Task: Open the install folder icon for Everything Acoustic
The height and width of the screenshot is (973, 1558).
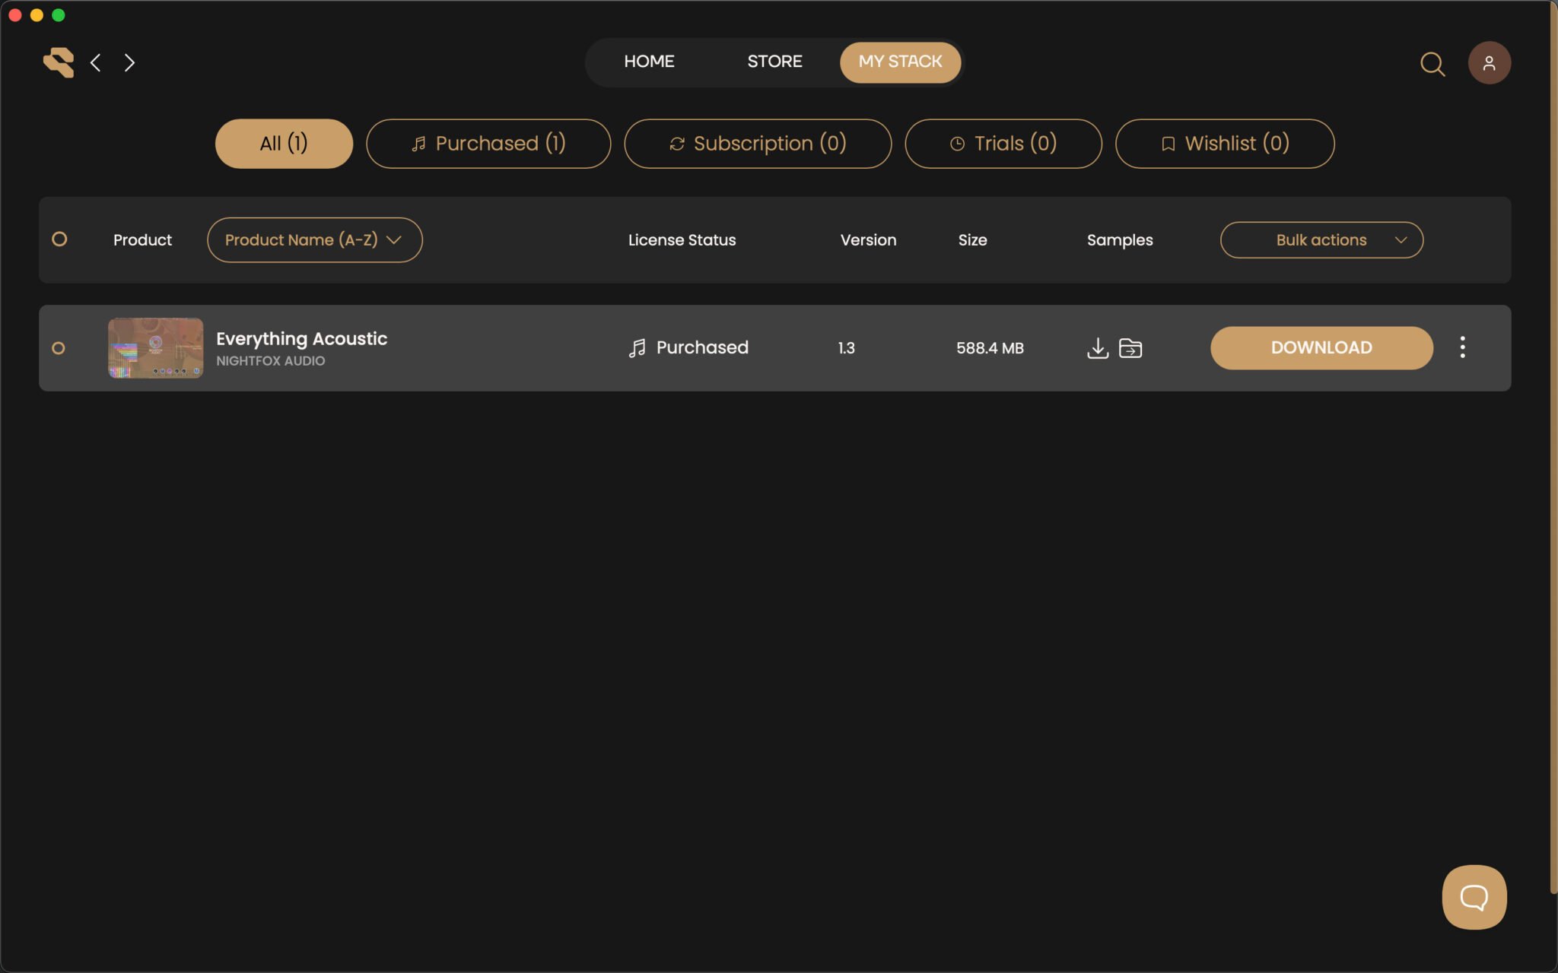Action: pos(1132,347)
